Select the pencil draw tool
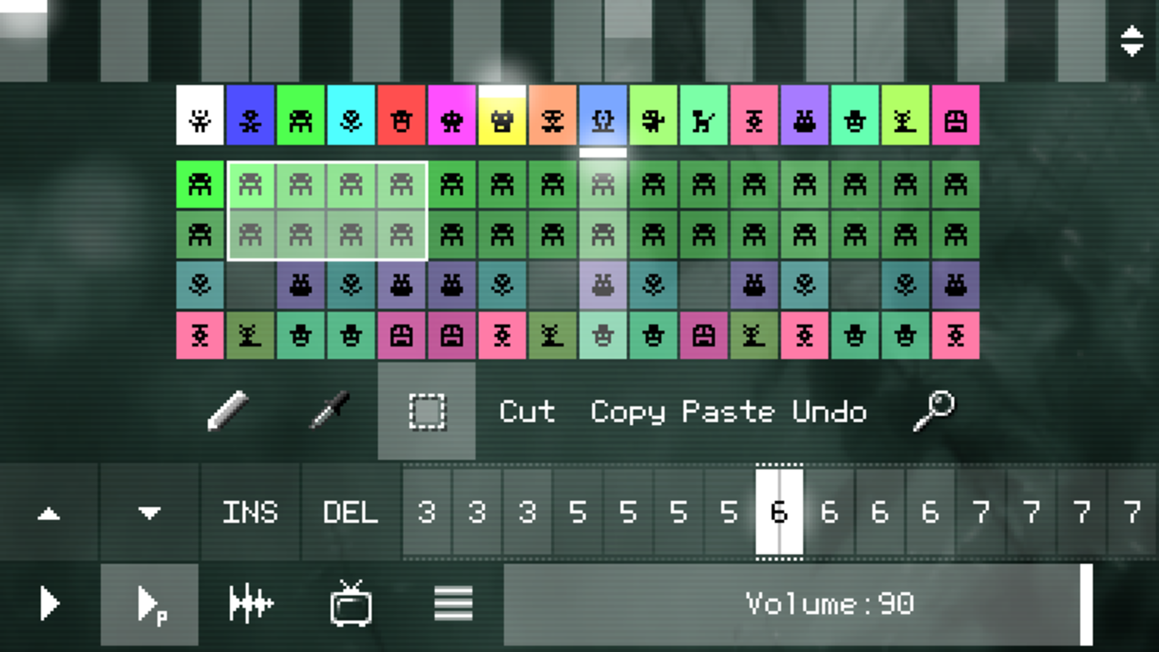The height and width of the screenshot is (652, 1159). click(x=228, y=411)
